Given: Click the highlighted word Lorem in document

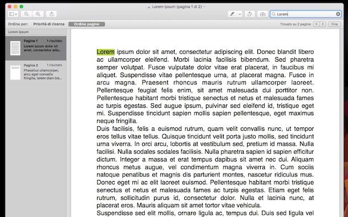Looking at the screenshot, I should [x=106, y=52].
